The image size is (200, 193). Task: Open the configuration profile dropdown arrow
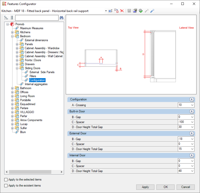coord(106,11)
